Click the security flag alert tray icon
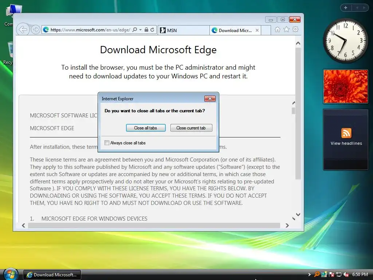Image resolution: width=373 pixels, height=280 pixels. (331, 275)
